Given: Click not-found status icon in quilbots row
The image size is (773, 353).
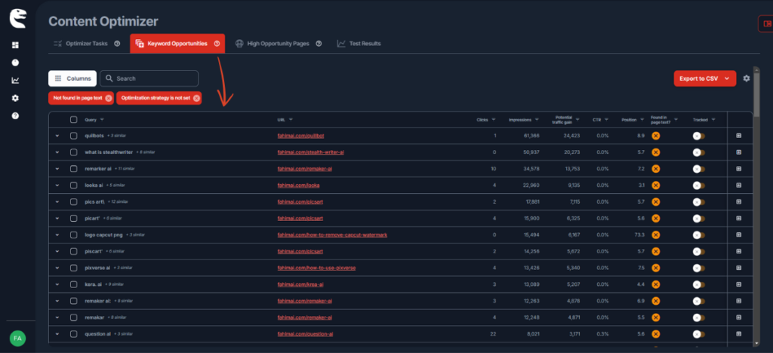Looking at the screenshot, I should point(655,135).
